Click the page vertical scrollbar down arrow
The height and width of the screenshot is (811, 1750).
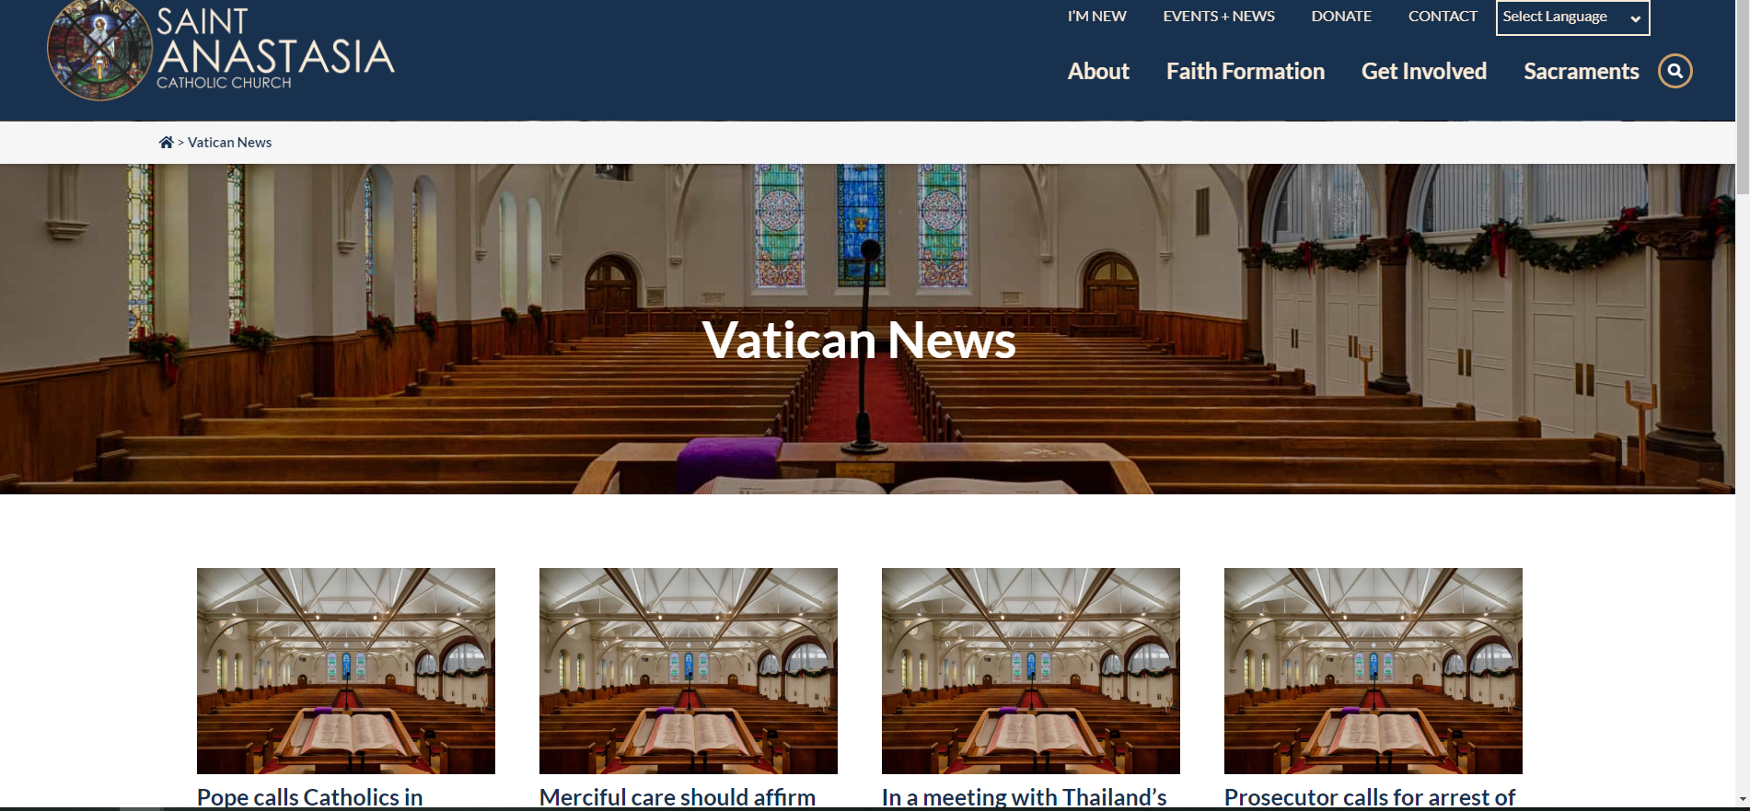click(1742, 800)
